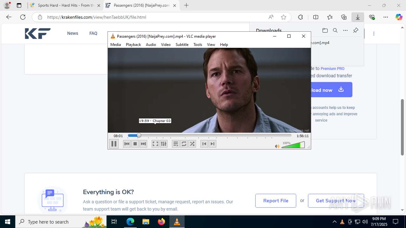The height and width of the screenshot is (228, 406).
Task: Open News link on Krakenfiles
Action: 73,33
